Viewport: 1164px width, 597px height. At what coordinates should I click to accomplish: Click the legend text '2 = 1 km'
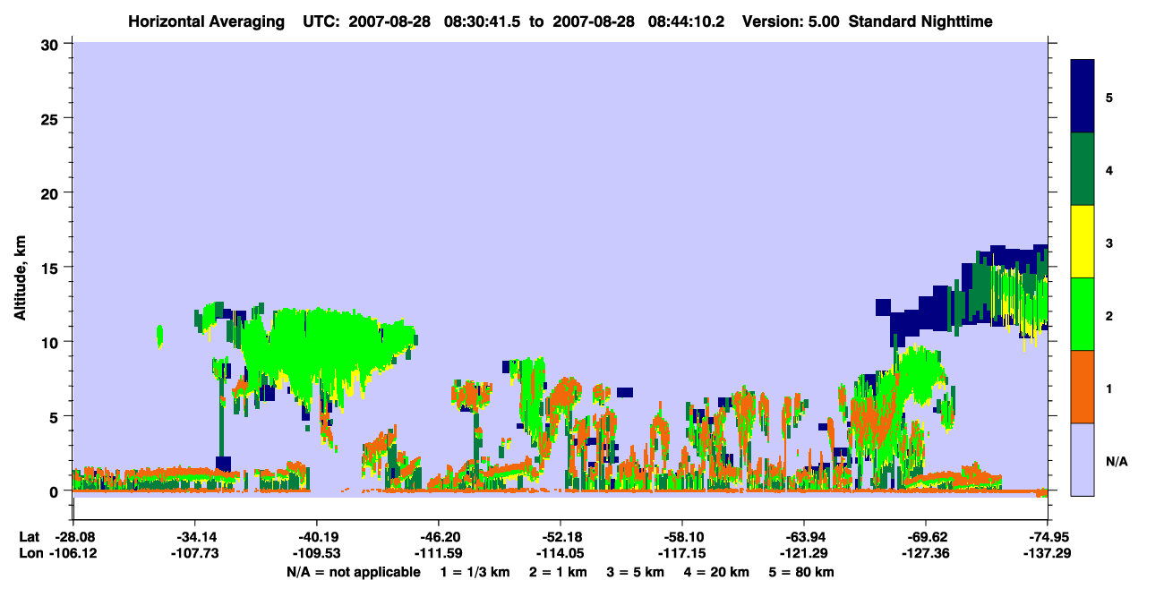[x=558, y=572]
